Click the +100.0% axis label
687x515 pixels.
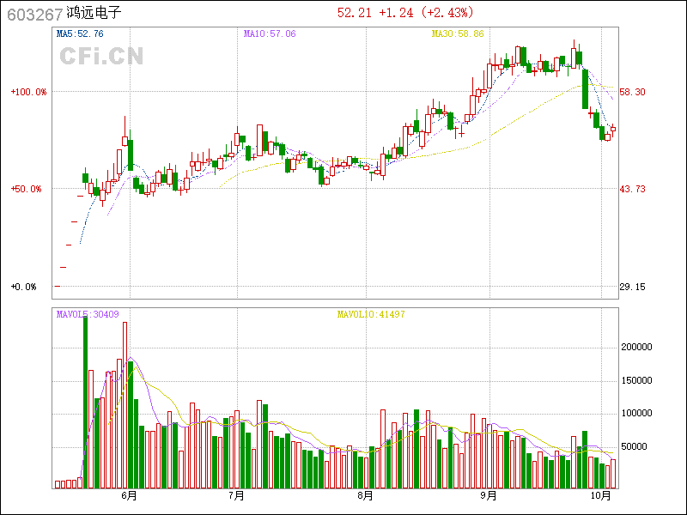pyautogui.click(x=28, y=92)
